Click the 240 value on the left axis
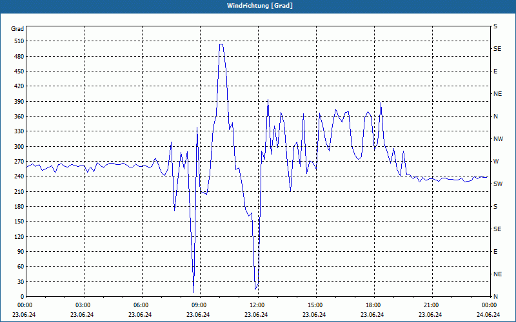This screenshot has width=516, height=322. pyautogui.click(x=19, y=176)
